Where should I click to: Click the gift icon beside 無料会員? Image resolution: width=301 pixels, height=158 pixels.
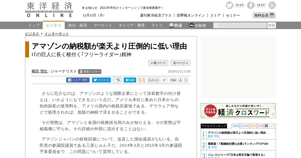pos(272,15)
